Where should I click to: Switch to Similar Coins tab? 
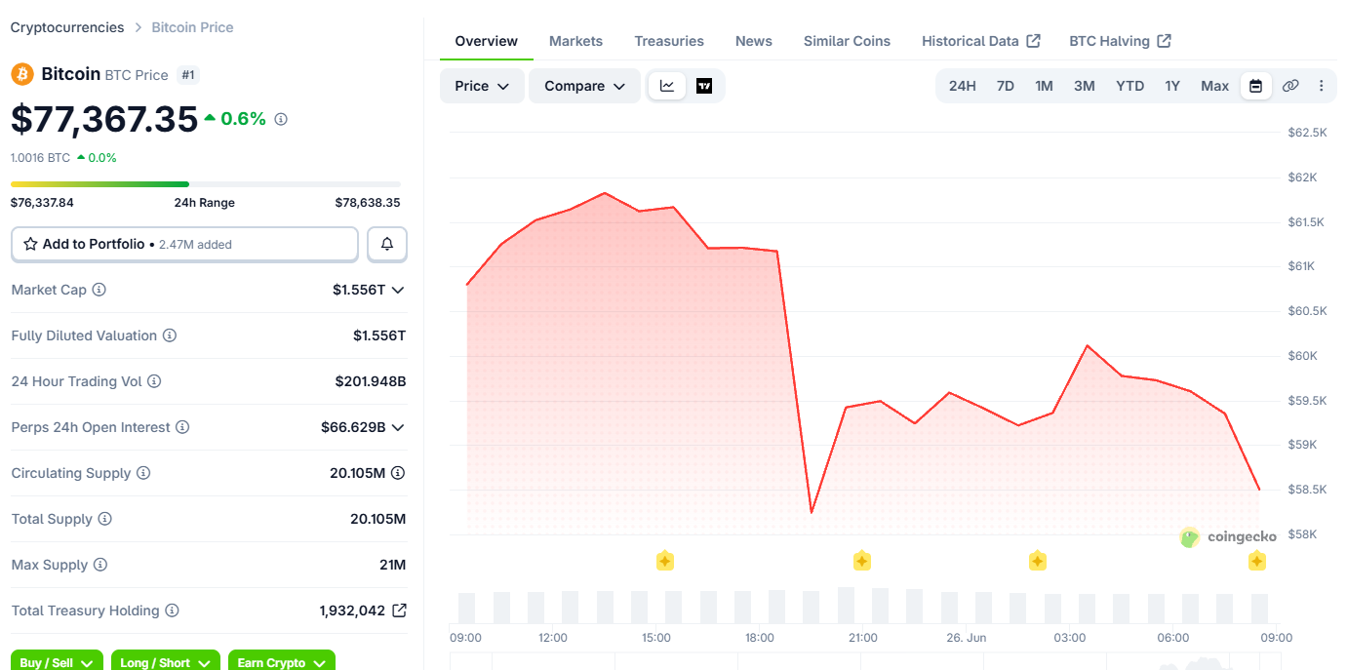847,41
